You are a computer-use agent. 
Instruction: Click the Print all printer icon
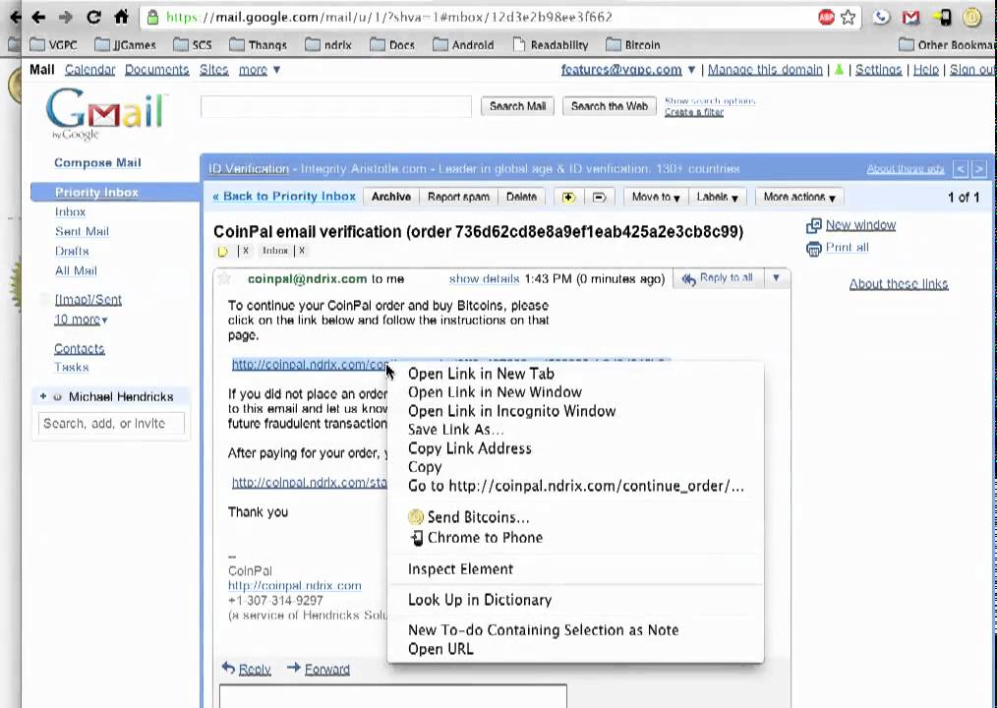(814, 249)
